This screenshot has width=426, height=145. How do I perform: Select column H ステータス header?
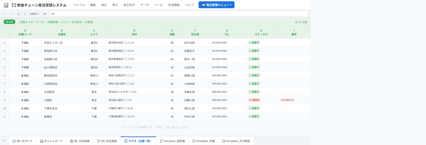pos(261,32)
